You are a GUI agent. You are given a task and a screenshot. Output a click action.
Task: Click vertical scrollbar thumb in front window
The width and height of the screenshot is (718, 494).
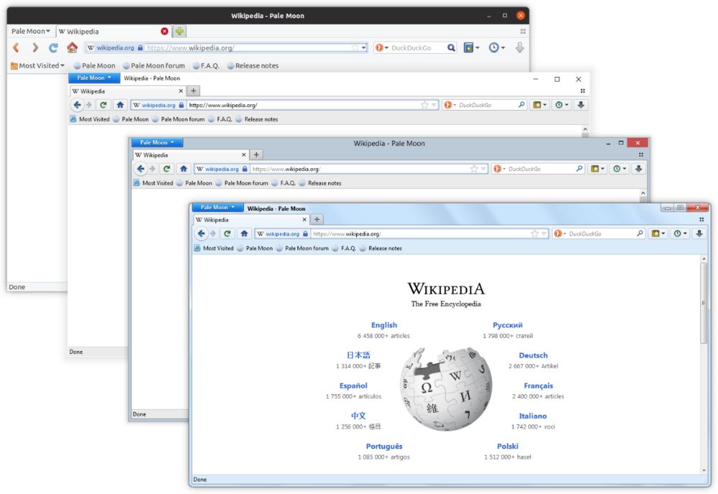[704, 302]
